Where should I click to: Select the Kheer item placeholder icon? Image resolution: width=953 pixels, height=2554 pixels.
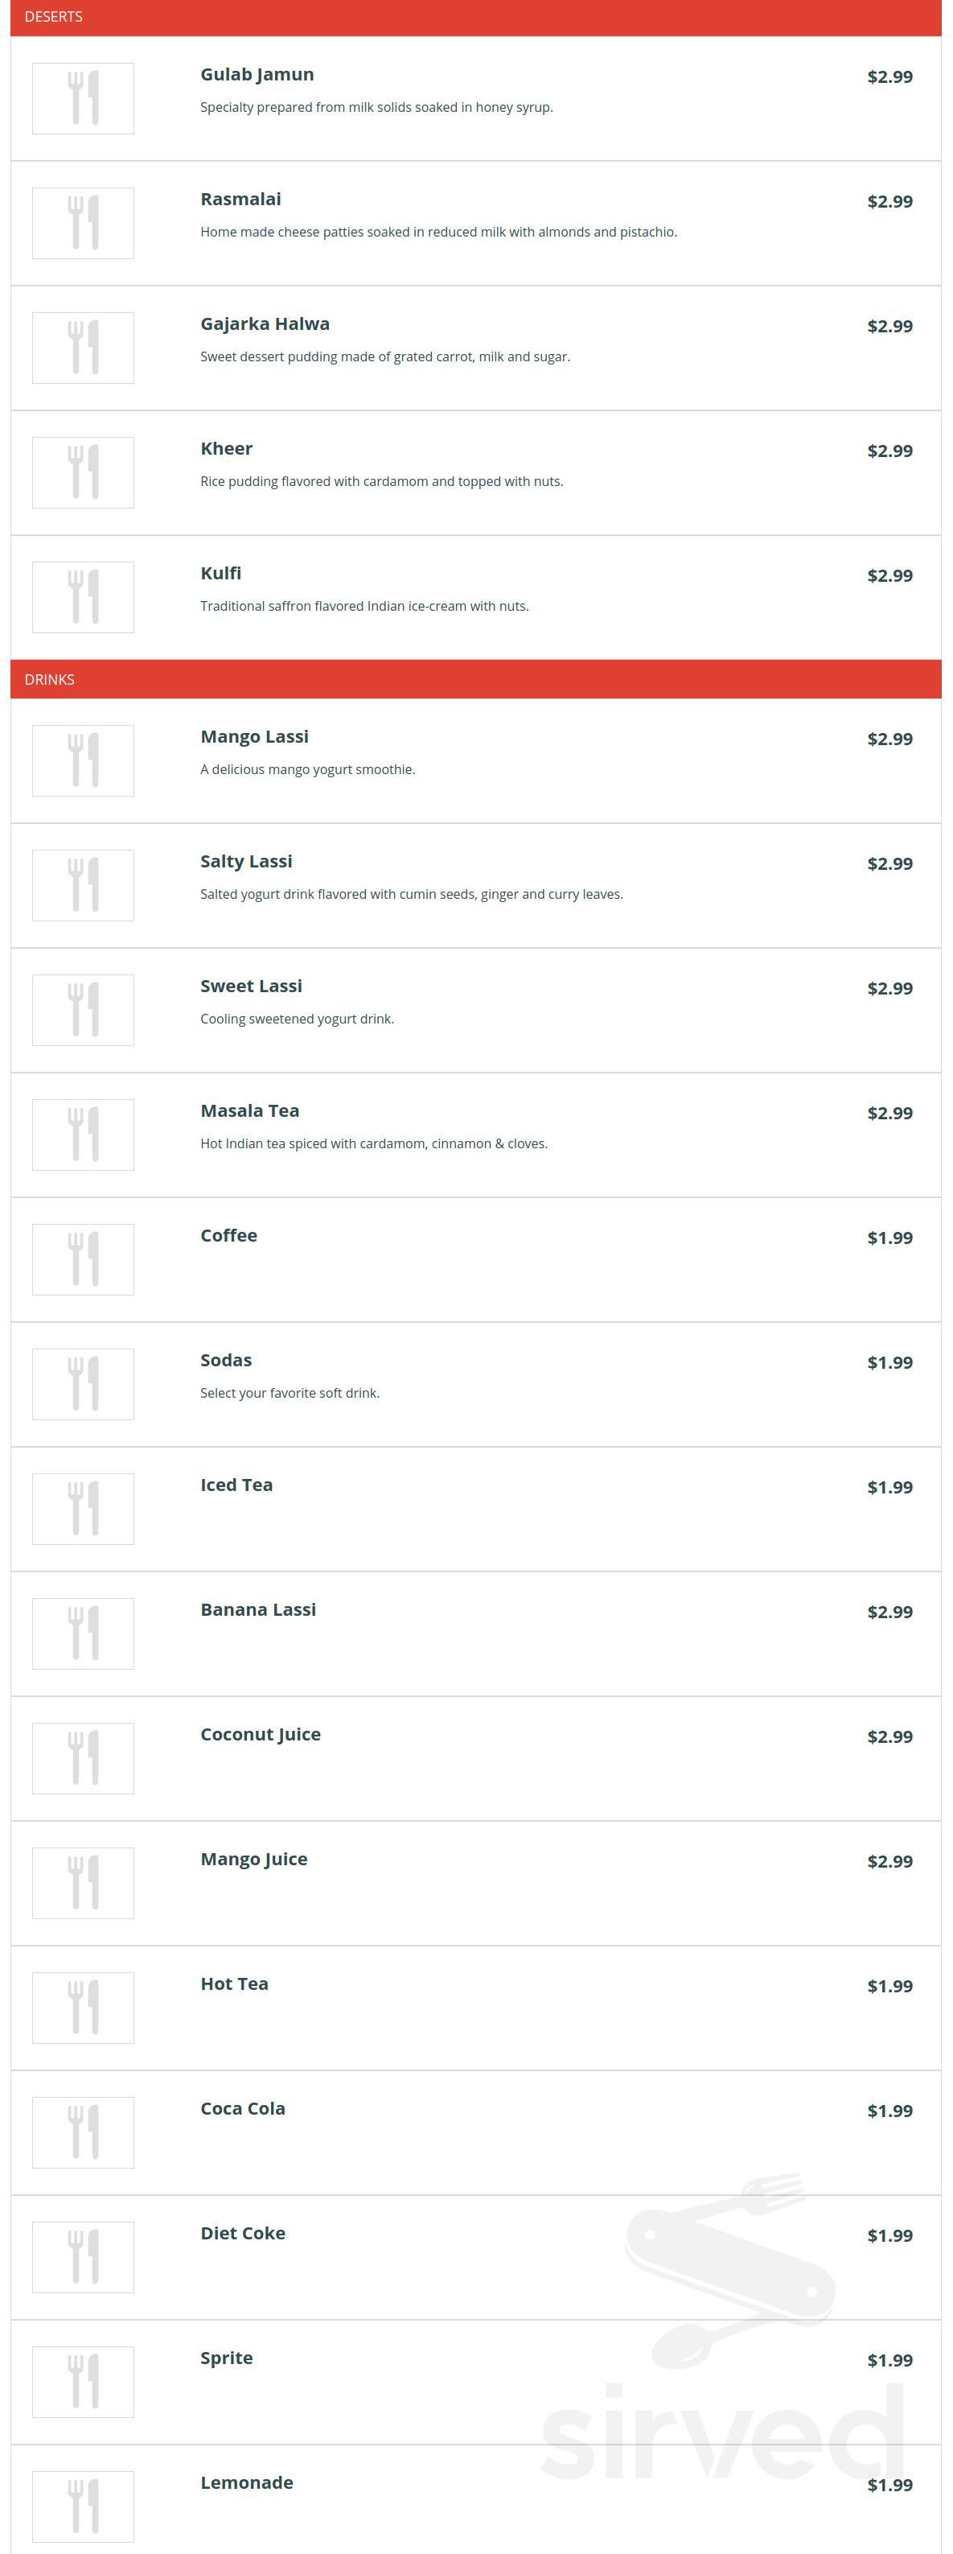(x=83, y=473)
